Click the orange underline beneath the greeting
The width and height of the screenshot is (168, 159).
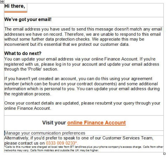(16, 12)
